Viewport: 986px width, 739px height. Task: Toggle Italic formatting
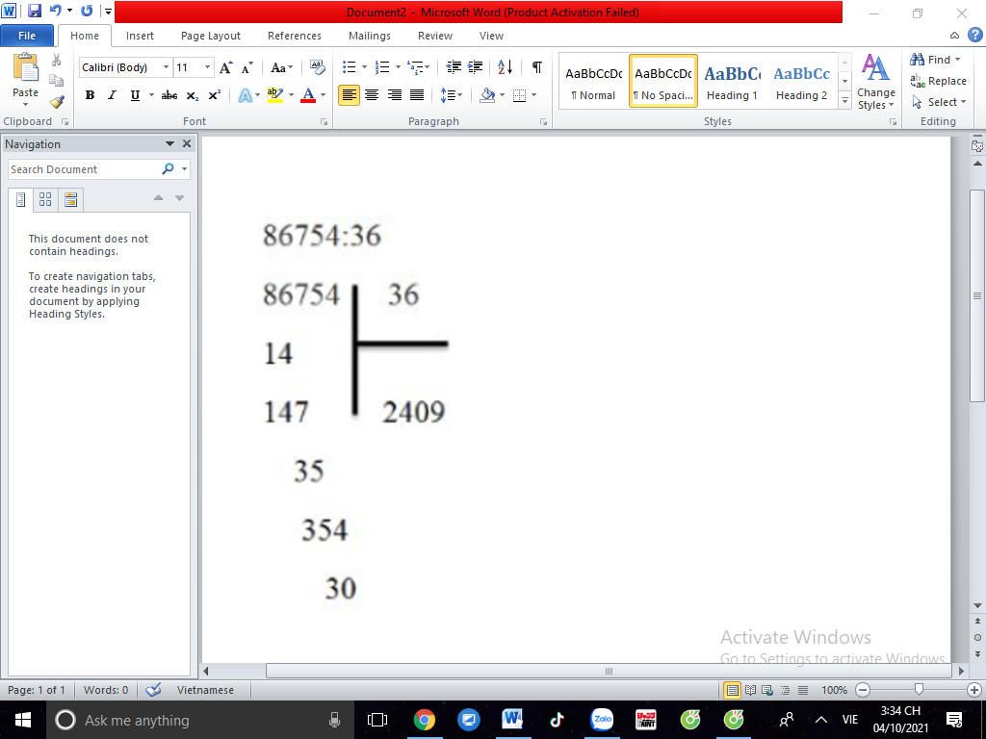[112, 95]
